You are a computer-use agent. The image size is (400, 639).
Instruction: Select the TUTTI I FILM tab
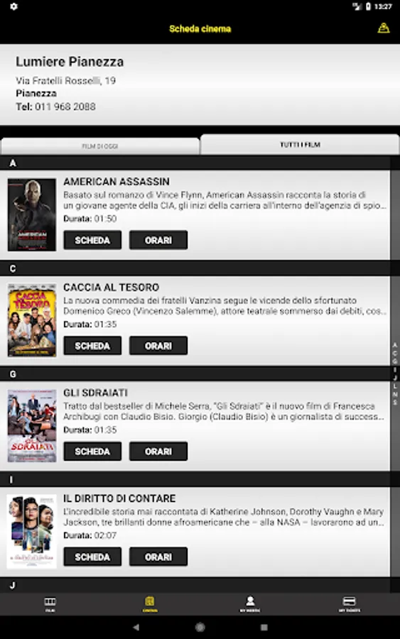300,144
